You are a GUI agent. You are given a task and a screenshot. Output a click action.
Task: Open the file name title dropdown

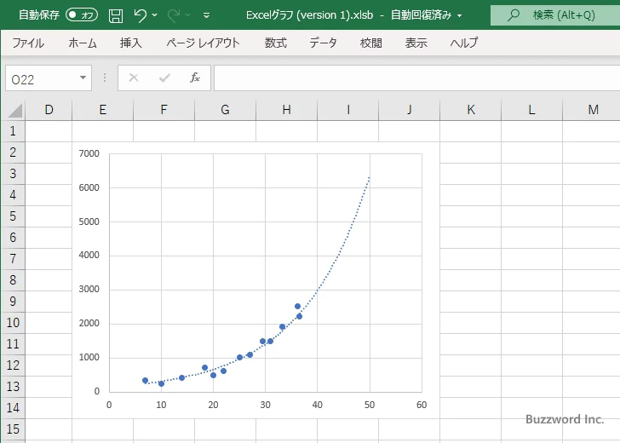click(x=460, y=15)
